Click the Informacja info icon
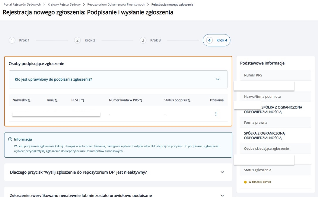This screenshot has height=197, width=318. 10,140
